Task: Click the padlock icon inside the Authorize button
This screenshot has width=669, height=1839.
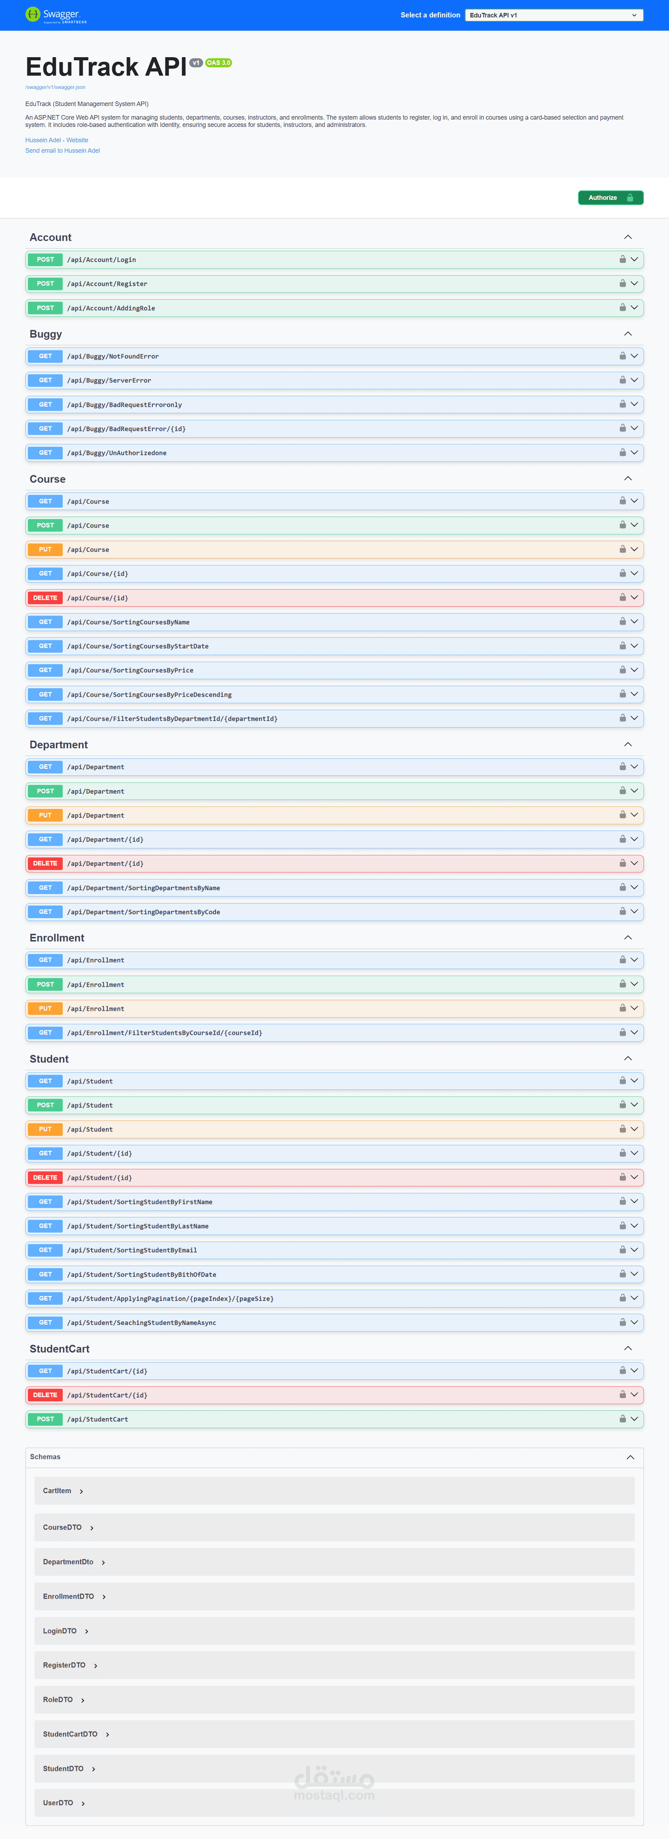Action: tap(630, 198)
